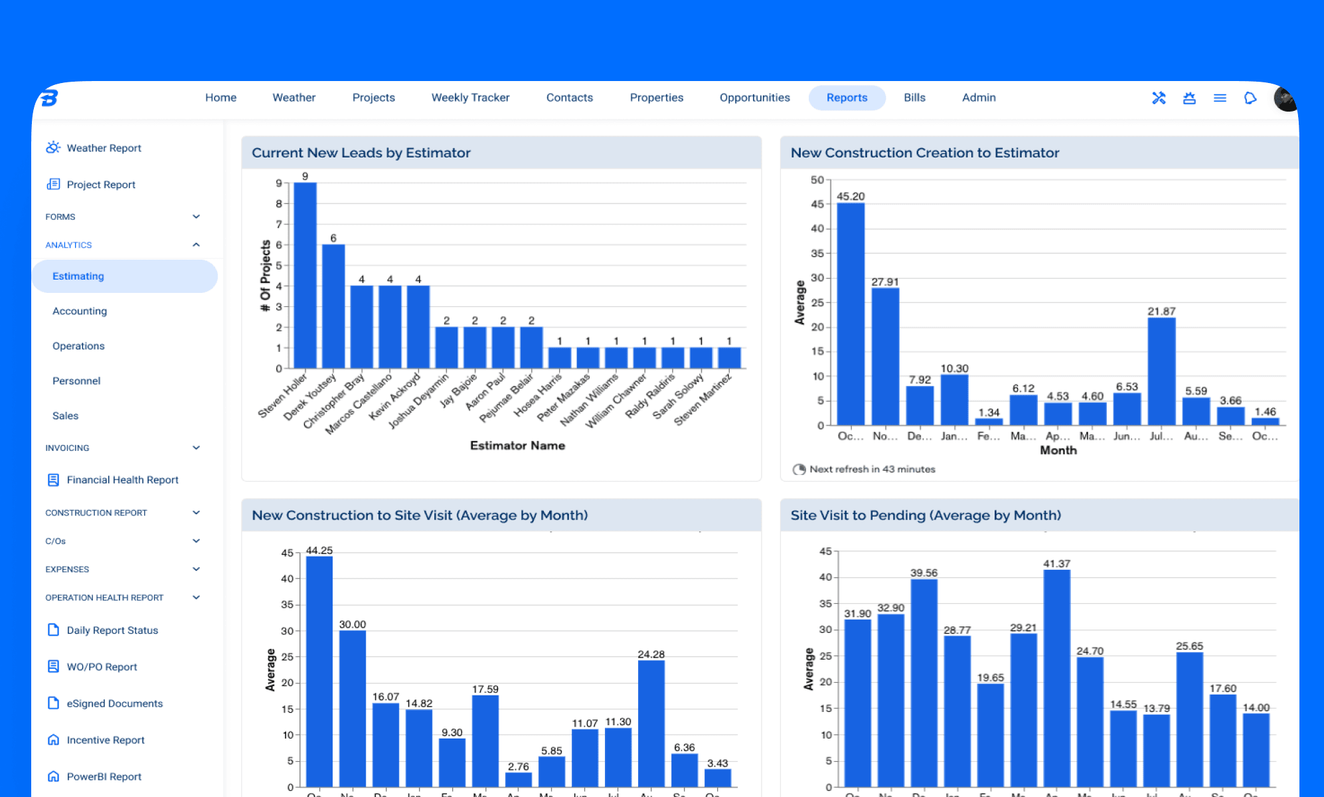Click New Construction to Site Visit title
This screenshot has height=797, width=1324.
(x=420, y=515)
